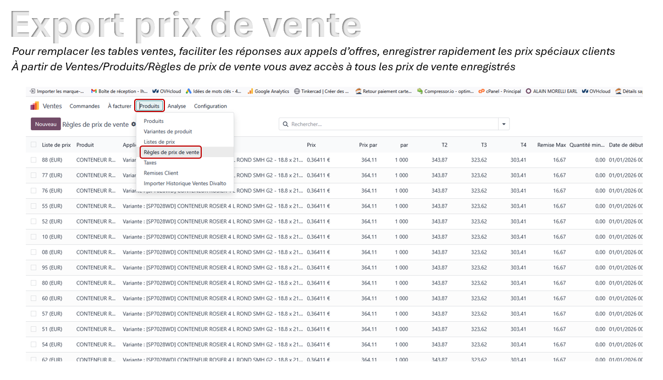Image resolution: width=663 pixels, height=380 pixels.
Task: Sort by the Produit column header
Action: [x=85, y=145]
